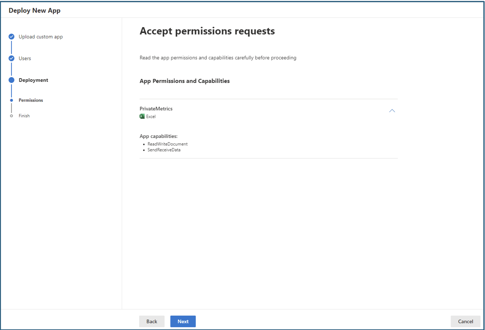Jump to the Finish step label

24,116
